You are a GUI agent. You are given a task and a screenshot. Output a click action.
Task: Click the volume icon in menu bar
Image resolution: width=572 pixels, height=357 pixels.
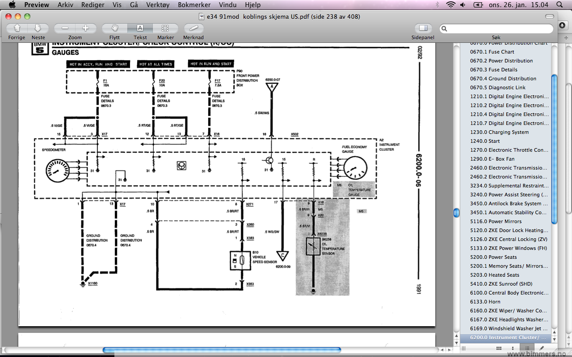pyautogui.click(x=463, y=4)
